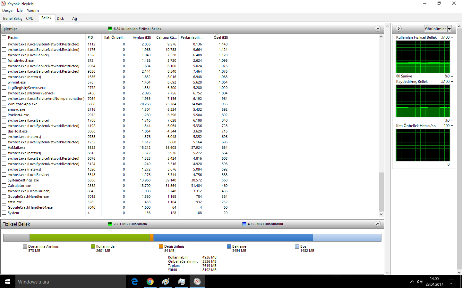Click the Kaynak İzleyicisi title bar icon
Screen dimensions: 462x288
(x=3, y=4)
